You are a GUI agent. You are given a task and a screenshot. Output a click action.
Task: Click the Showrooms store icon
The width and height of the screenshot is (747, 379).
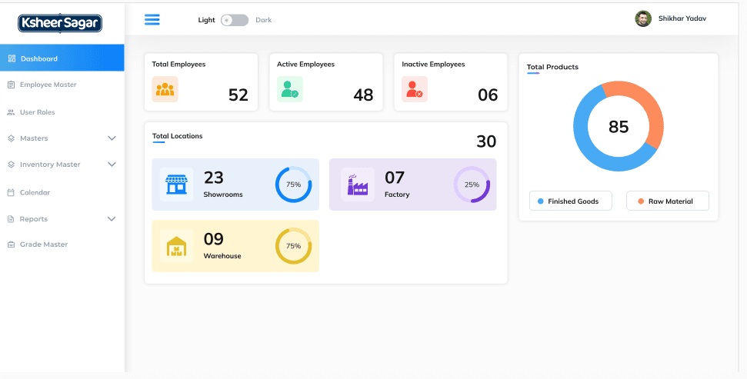click(x=176, y=185)
